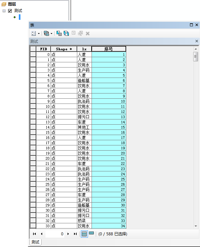Select the row for FID 5
This screenshot has height=247, width=200.
point(33,80)
